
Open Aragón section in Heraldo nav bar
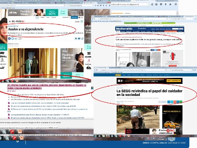124,75
